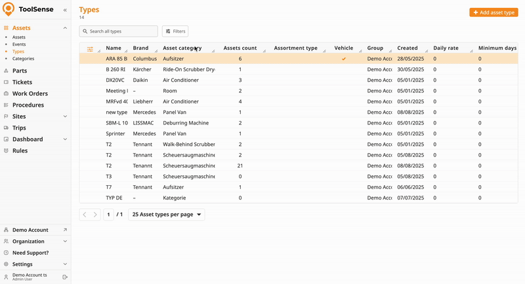Viewport: 525px width, 284px height.
Task: Expand the Sites menu chevron
Action: point(65,116)
